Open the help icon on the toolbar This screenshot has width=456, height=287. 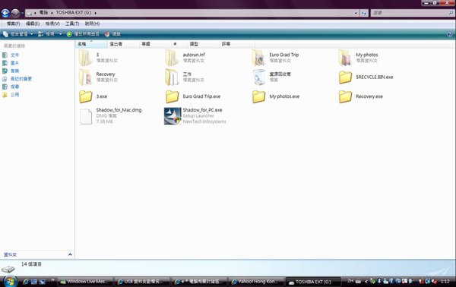pos(450,34)
